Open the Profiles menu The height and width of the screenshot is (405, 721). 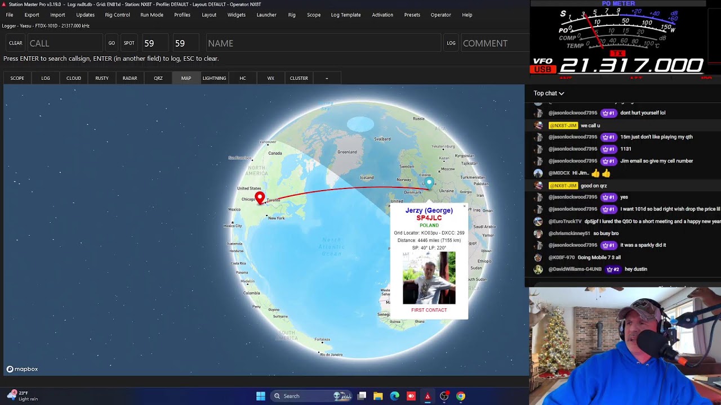click(x=182, y=15)
